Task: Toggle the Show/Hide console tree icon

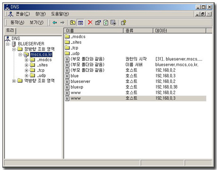Action: pos(80,23)
